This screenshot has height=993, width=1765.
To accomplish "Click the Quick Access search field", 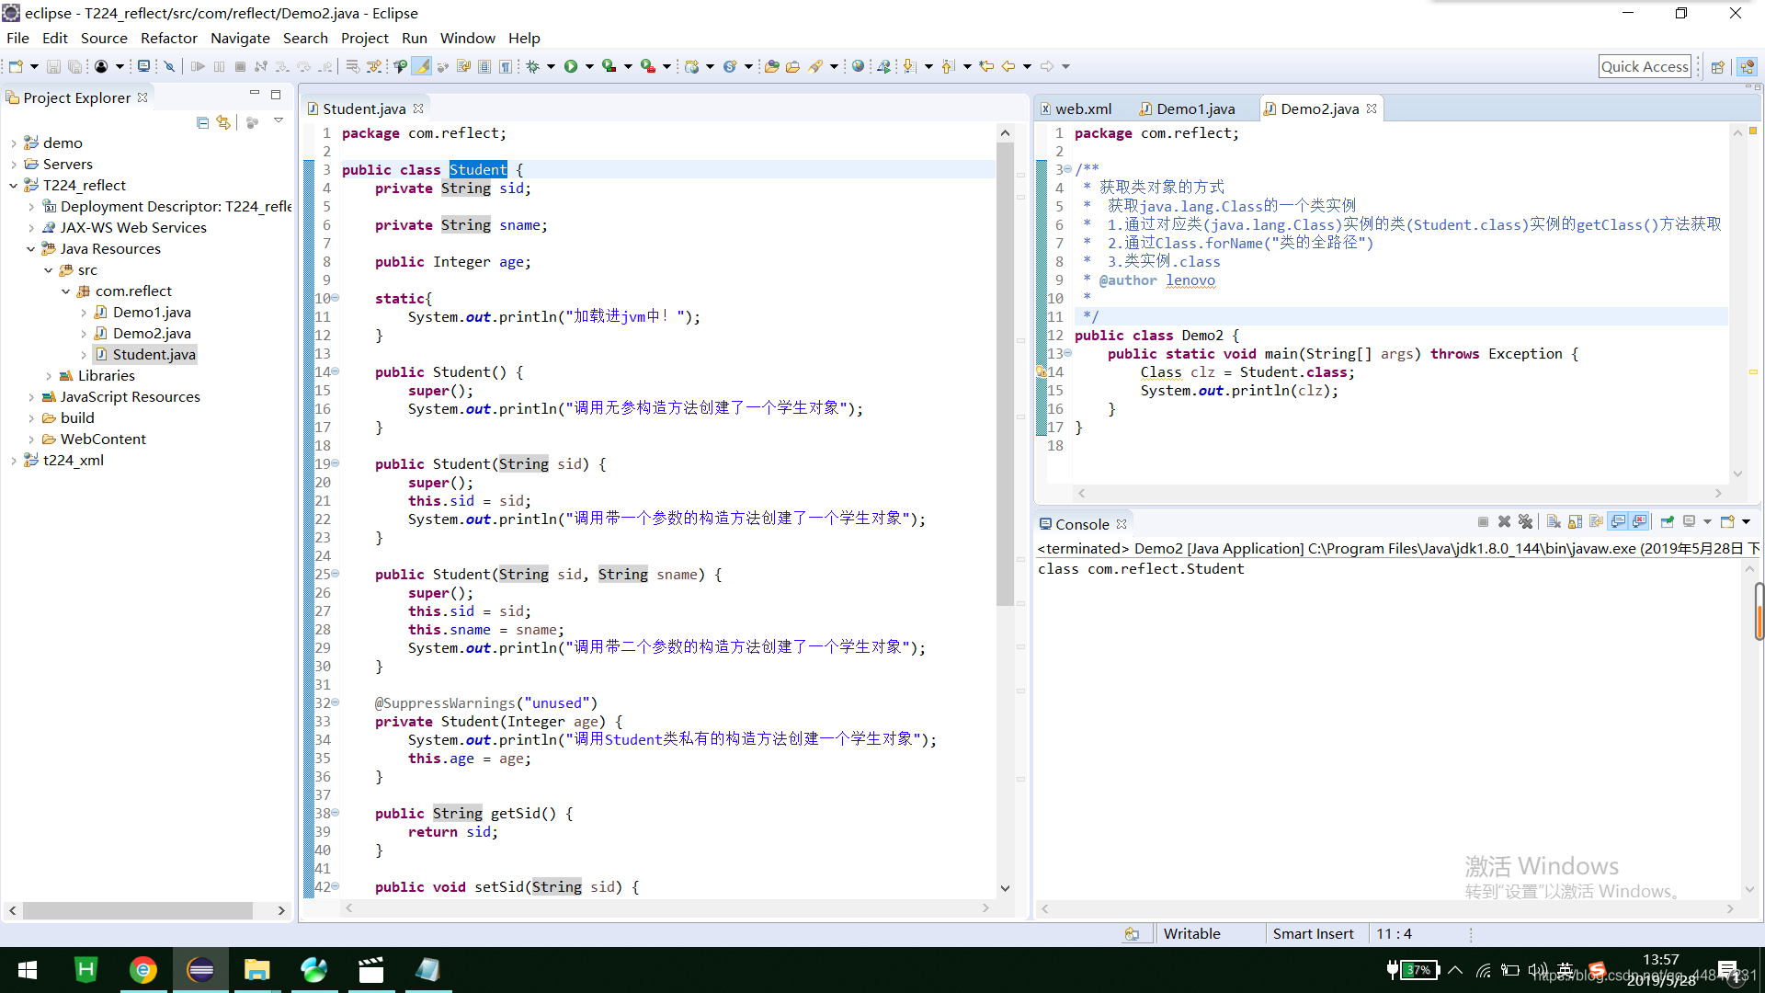I will [x=1645, y=66].
